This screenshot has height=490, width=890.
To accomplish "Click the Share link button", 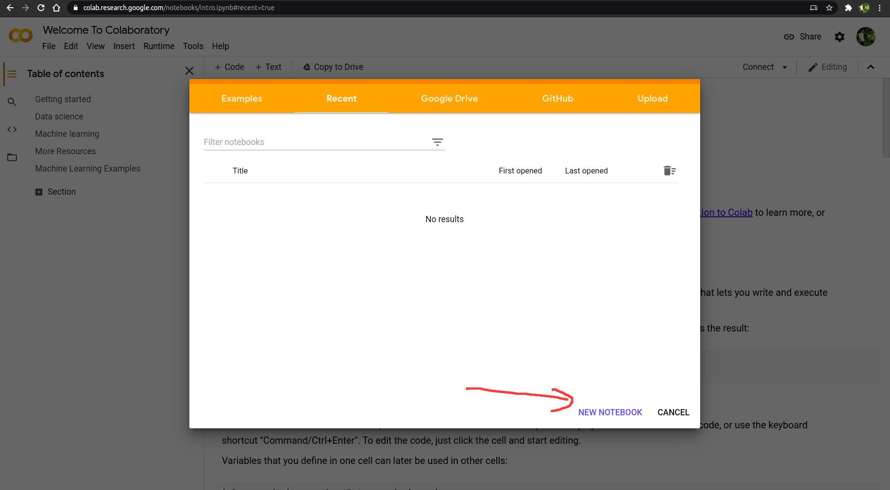I will (x=802, y=37).
